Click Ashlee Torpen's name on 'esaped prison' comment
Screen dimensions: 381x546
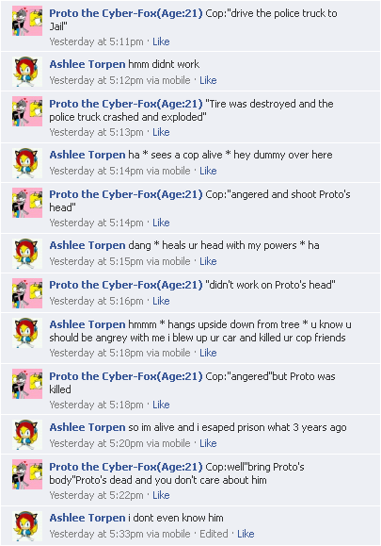87,427
